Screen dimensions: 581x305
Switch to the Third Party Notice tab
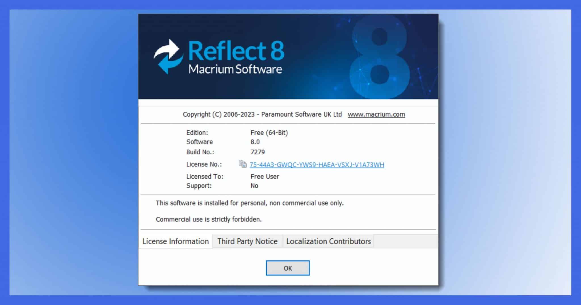[247, 241]
